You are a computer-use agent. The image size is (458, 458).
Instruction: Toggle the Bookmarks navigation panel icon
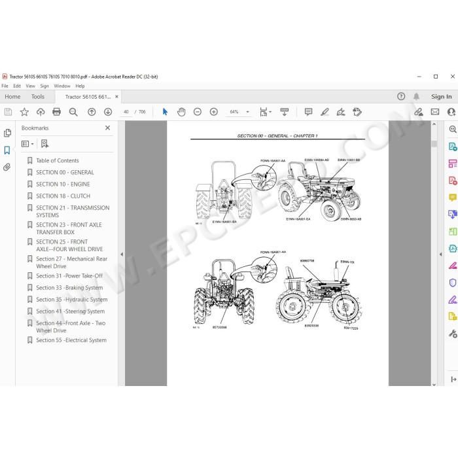click(7, 150)
